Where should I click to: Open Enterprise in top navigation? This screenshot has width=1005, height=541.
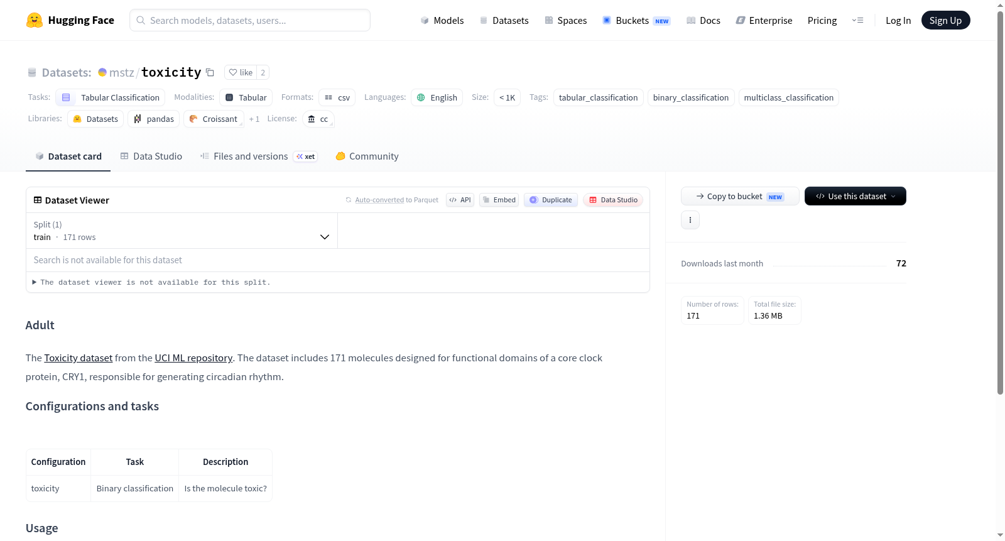click(x=764, y=20)
